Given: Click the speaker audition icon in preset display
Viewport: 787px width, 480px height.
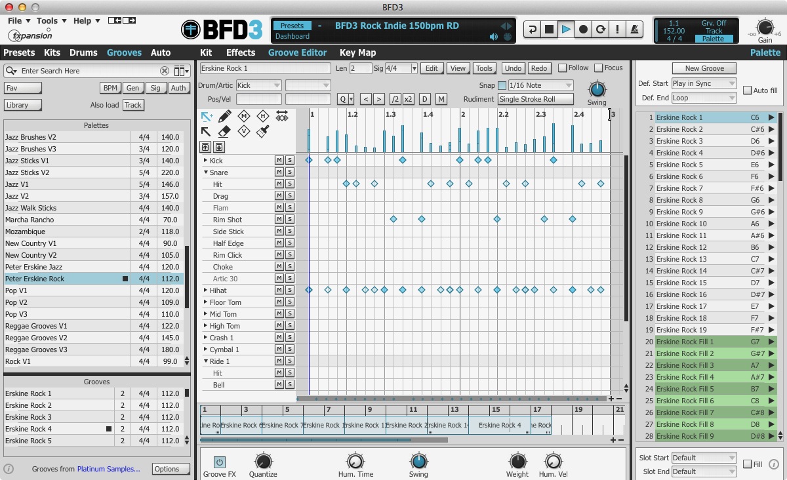Looking at the screenshot, I should coord(494,37).
